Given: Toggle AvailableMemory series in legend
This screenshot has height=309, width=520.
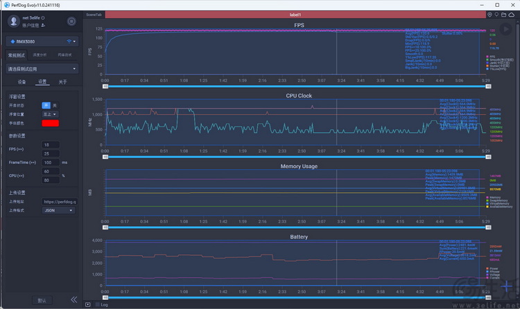Looking at the screenshot, I should click(499, 207).
